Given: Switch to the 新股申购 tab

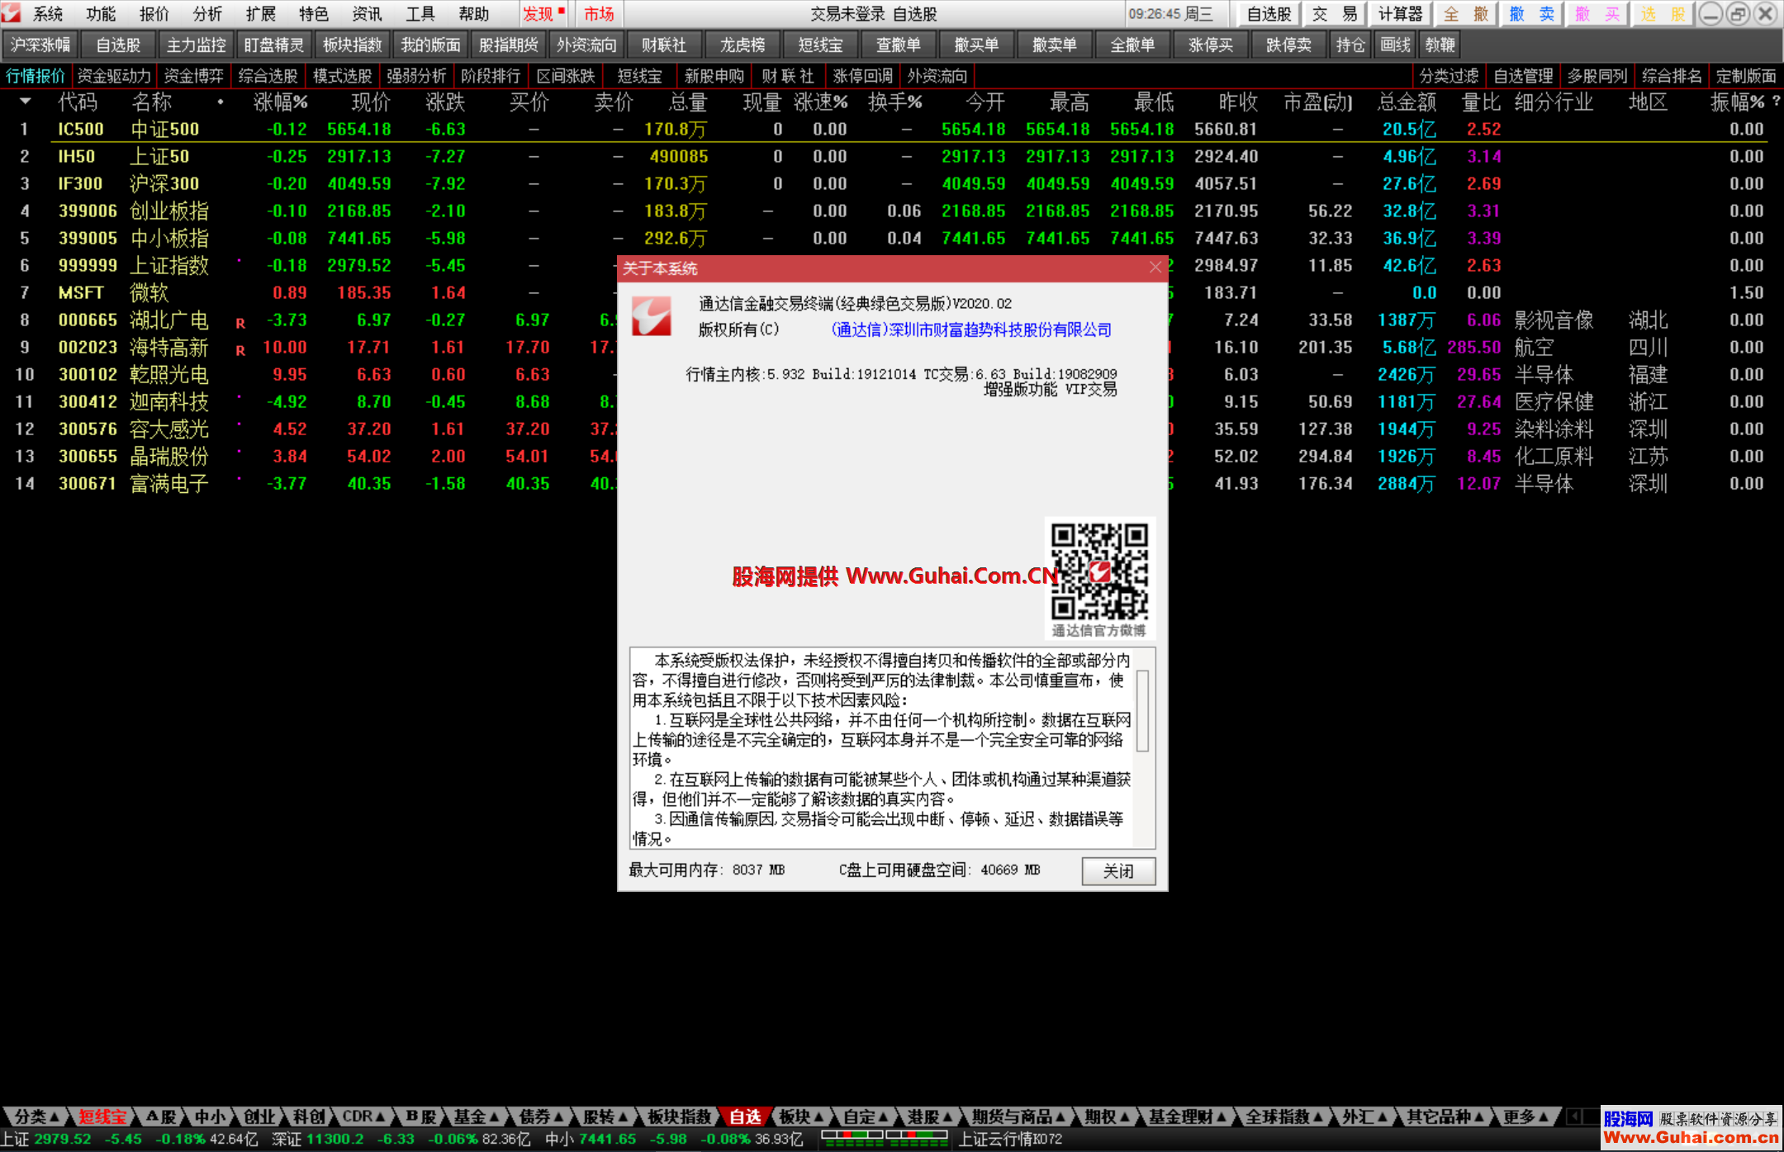Looking at the screenshot, I should click(714, 76).
